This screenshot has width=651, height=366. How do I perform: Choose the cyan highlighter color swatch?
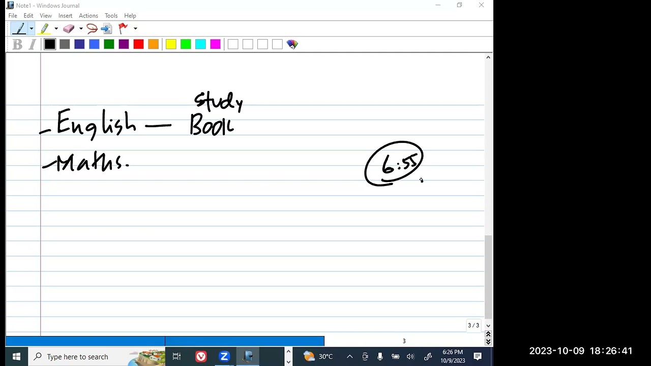200,45
